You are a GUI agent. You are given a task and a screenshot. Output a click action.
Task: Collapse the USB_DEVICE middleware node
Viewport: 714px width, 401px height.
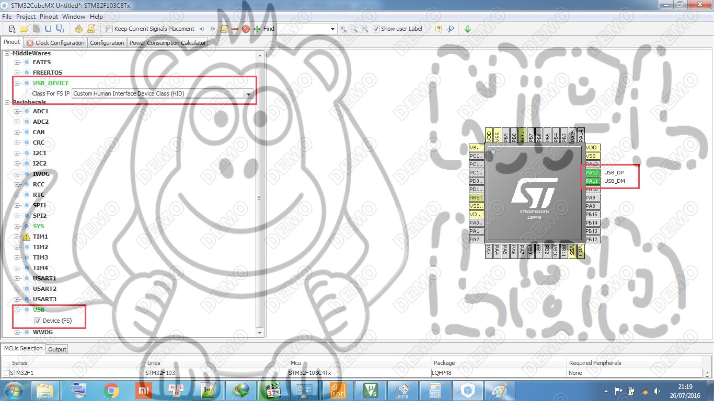pyautogui.click(x=17, y=82)
